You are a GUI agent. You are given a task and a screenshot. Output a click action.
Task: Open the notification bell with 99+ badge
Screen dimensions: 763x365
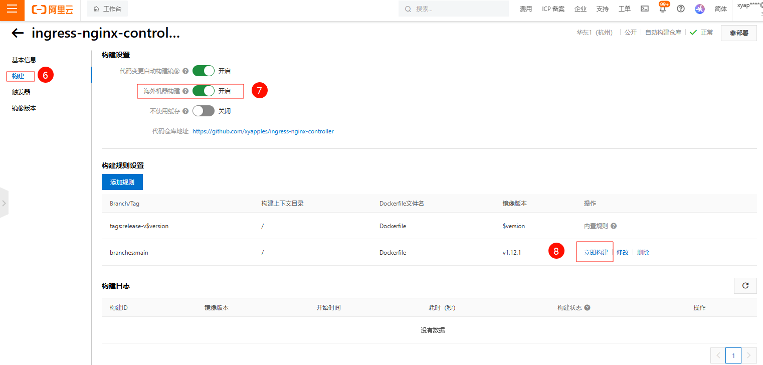[663, 9]
